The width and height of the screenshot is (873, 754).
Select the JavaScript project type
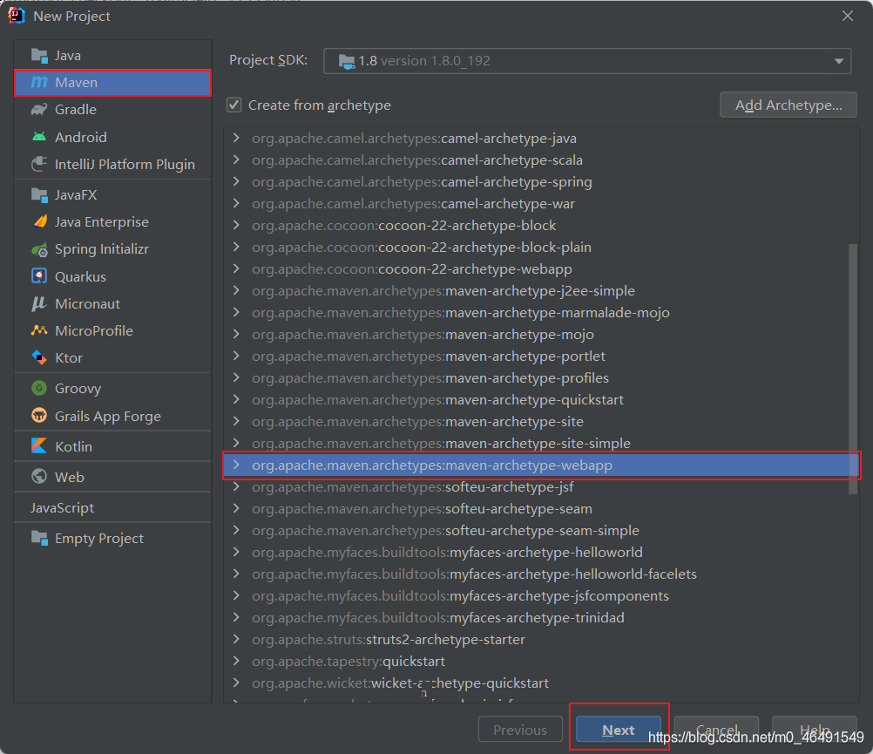pyautogui.click(x=63, y=508)
